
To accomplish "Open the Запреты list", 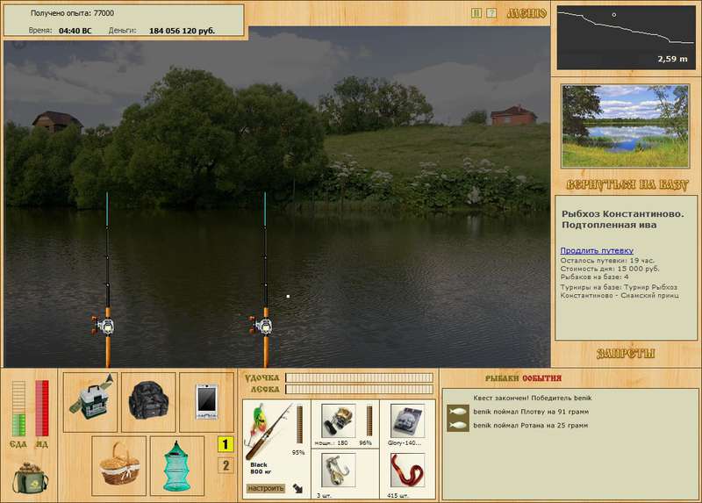I will pyautogui.click(x=626, y=354).
